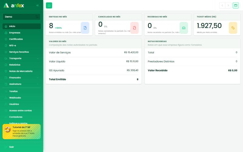
Task: Click Prestadores Distintos row
Action: (x=193, y=61)
